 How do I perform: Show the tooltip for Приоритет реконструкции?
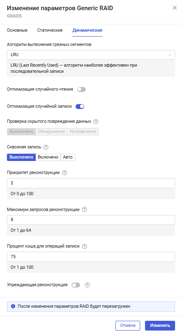click(x=65, y=173)
